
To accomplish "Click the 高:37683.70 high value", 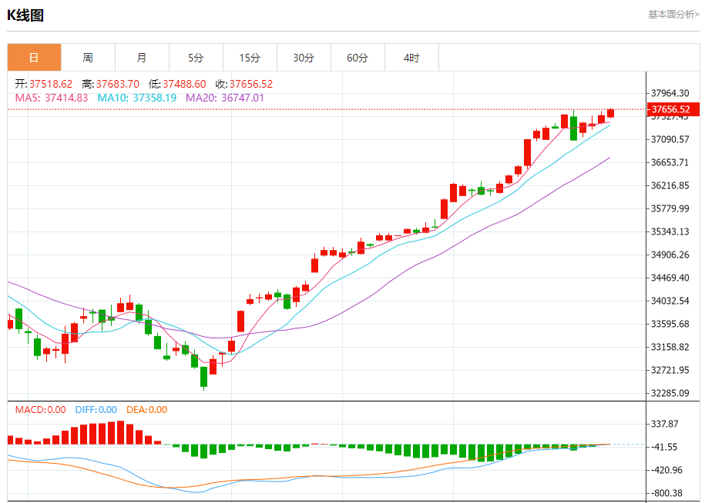I will (x=111, y=84).
